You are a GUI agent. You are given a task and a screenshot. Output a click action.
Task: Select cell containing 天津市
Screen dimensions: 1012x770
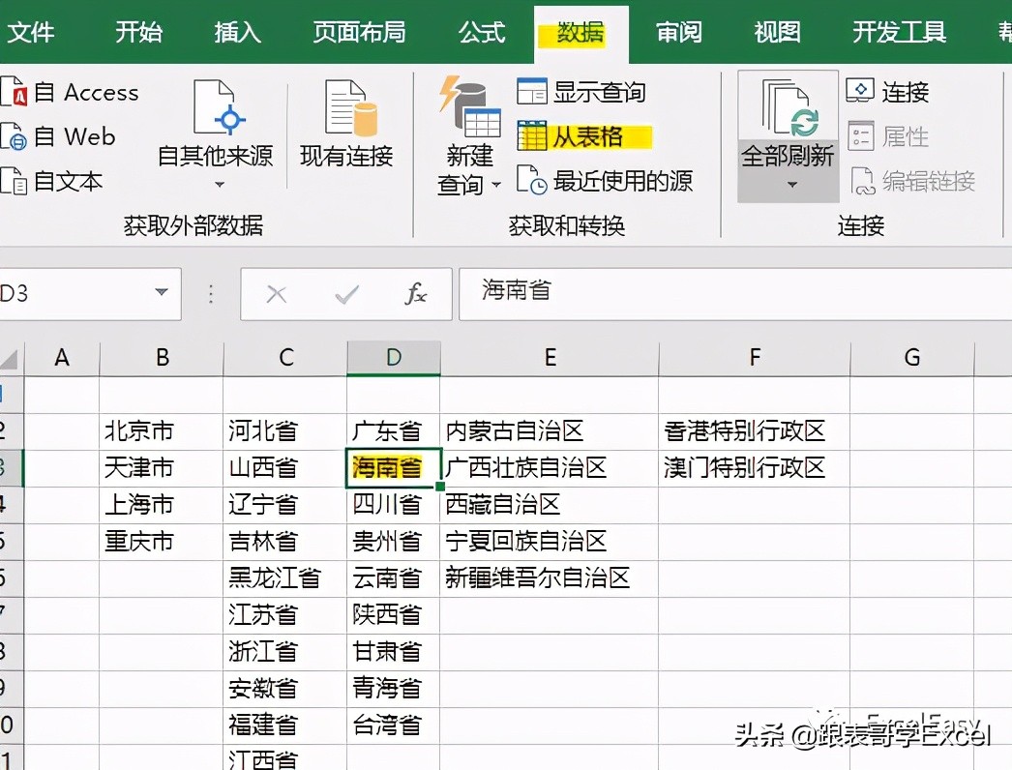(x=162, y=468)
